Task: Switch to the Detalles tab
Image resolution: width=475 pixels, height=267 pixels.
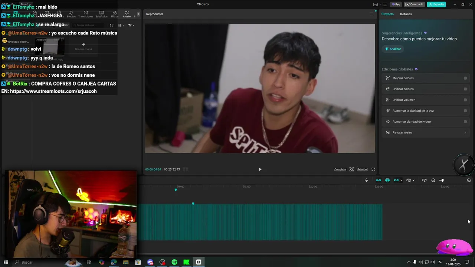Action: coord(406,14)
